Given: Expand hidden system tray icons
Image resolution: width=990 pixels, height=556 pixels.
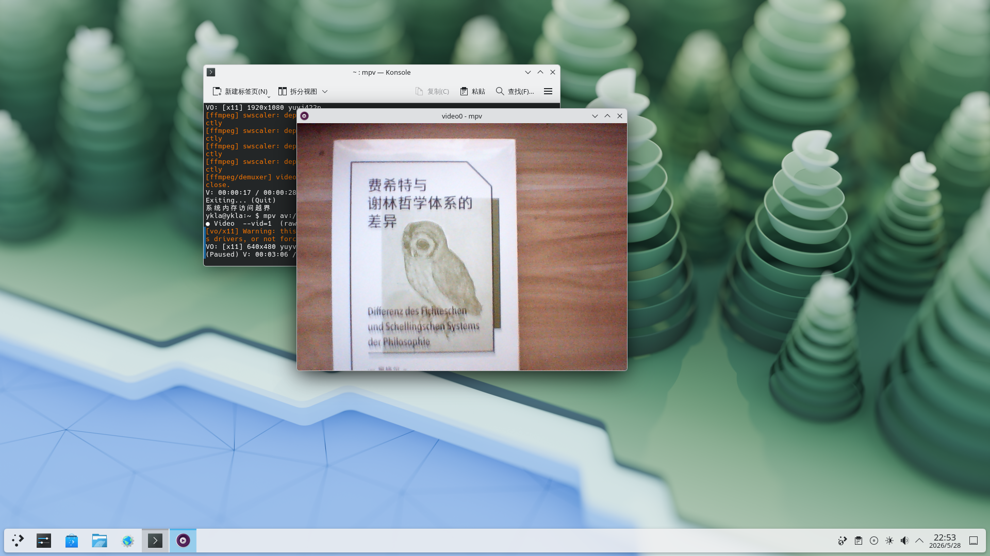Looking at the screenshot, I should tap(919, 541).
